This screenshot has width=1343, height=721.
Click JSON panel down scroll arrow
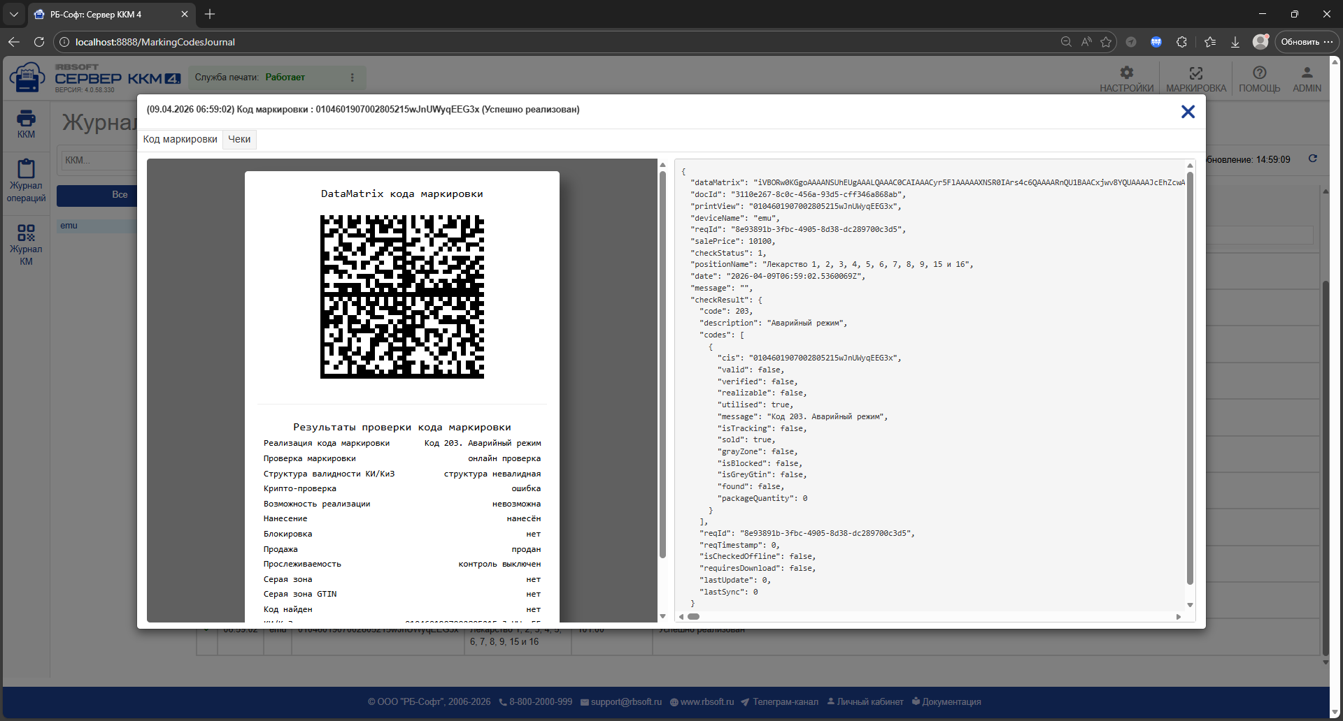pyautogui.click(x=1190, y=605)
